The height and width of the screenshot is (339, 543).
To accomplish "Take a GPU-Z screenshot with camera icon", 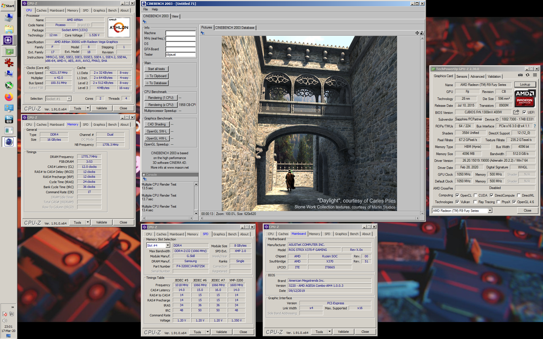I will [x=520, y=75].
